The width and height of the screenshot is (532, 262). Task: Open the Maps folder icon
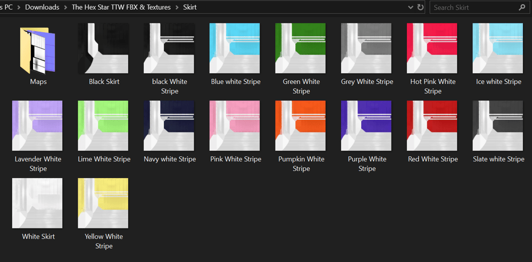click(38, 50)
